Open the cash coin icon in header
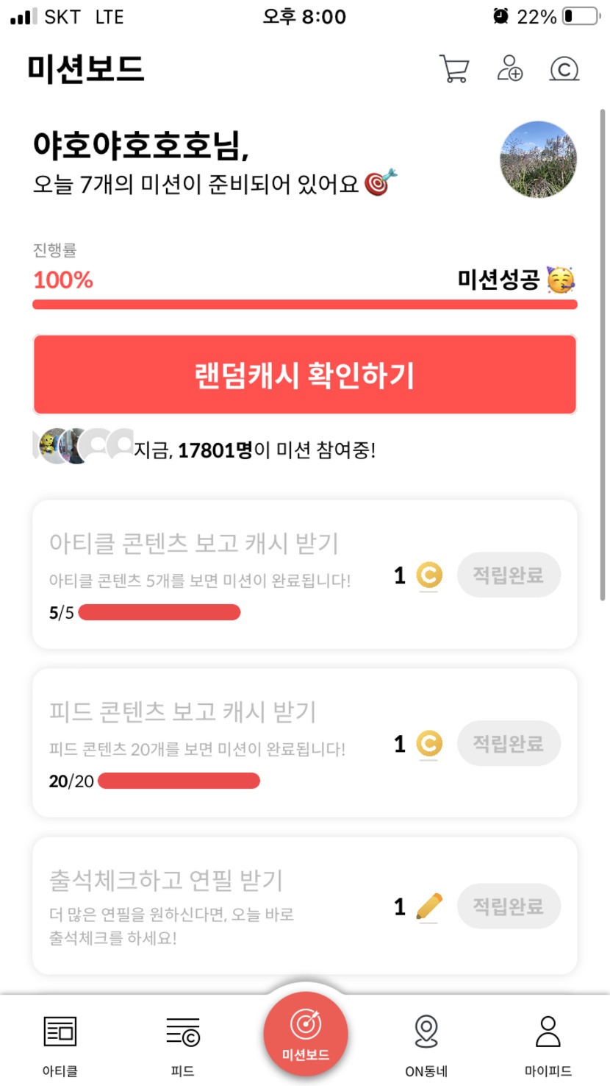 564,69
